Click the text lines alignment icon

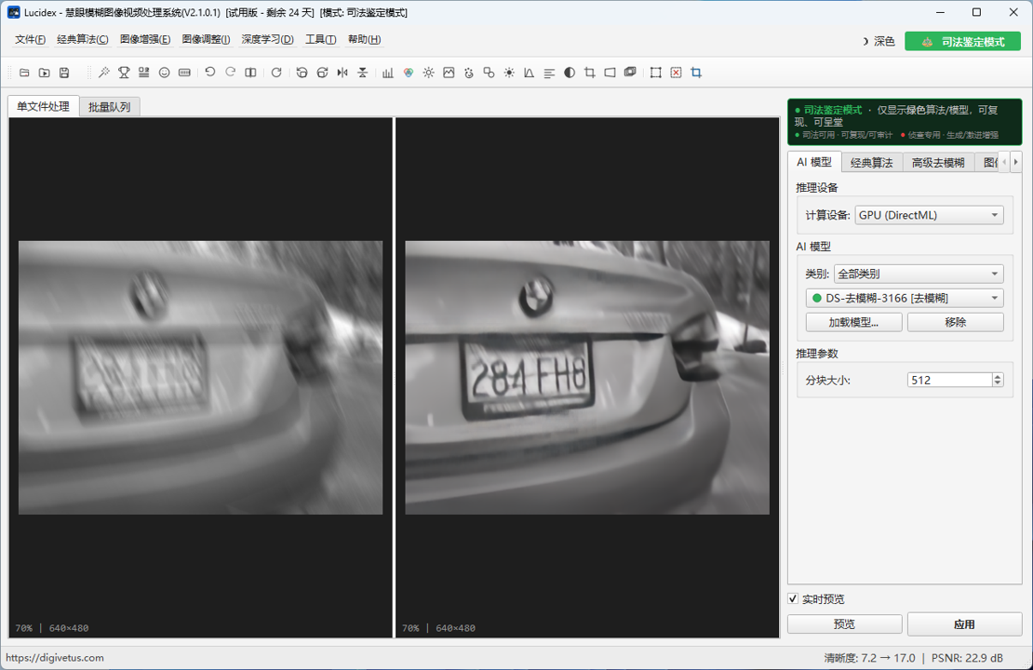(549, 73)
